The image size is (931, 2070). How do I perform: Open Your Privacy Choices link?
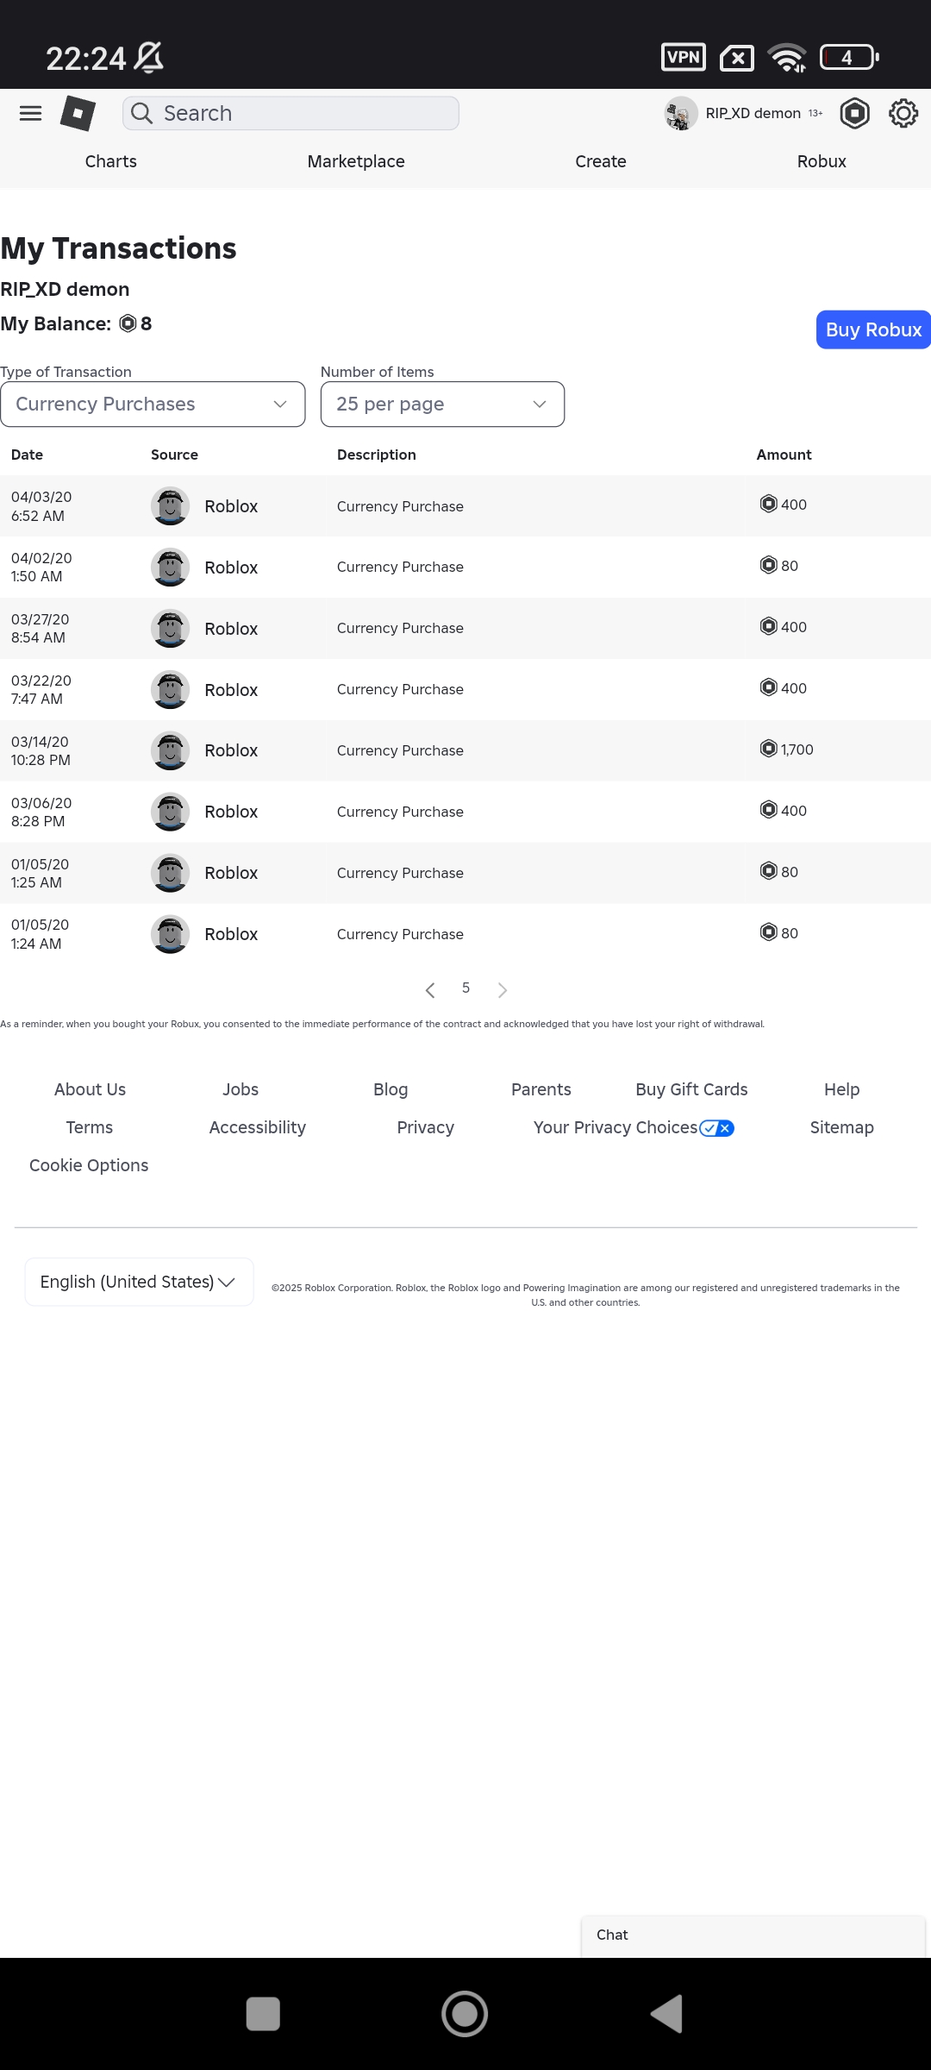(615, 1127)
